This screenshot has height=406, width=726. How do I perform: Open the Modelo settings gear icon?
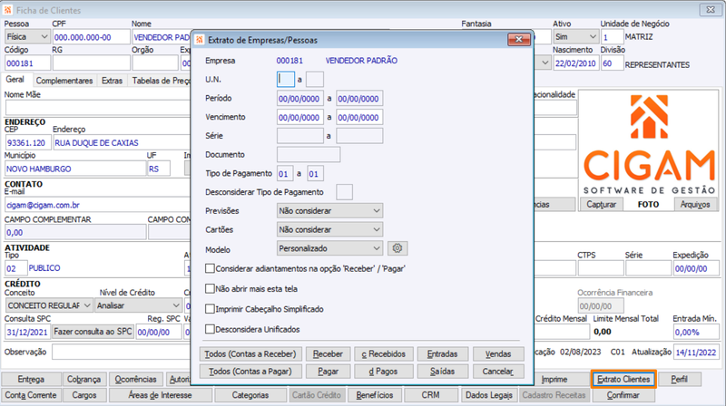point(397,248)
